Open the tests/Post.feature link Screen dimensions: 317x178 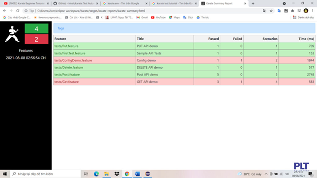pyautogui.click(x=67, y=75)
